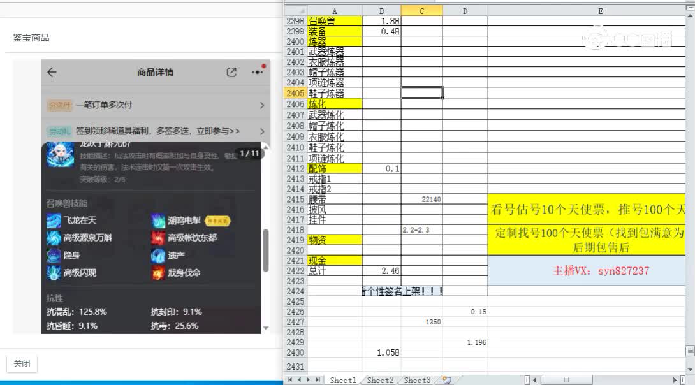The image size is (695, 385).
Task: Select the 高级闪现 skill icon
Action: point(54,273)
